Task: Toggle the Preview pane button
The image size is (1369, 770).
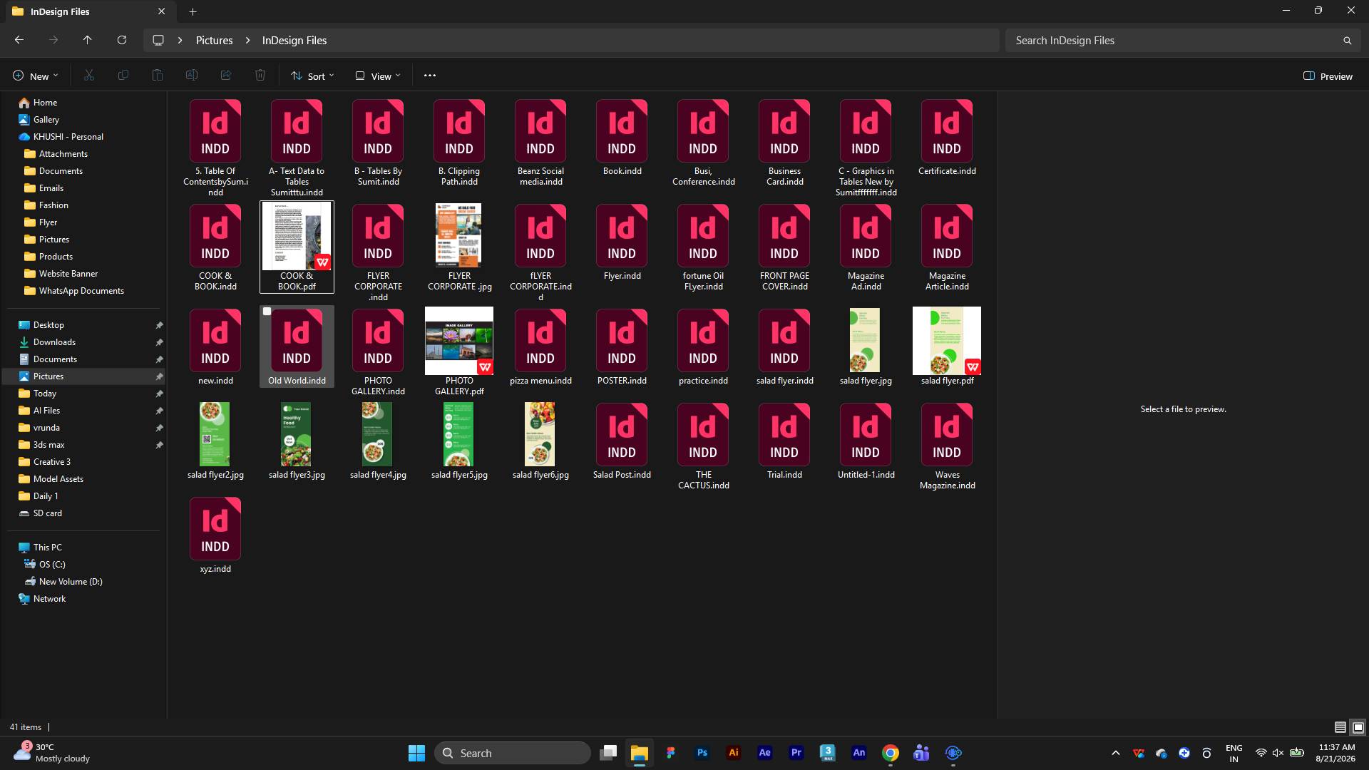Action: pyautogui.click(x=1328, y=76)
